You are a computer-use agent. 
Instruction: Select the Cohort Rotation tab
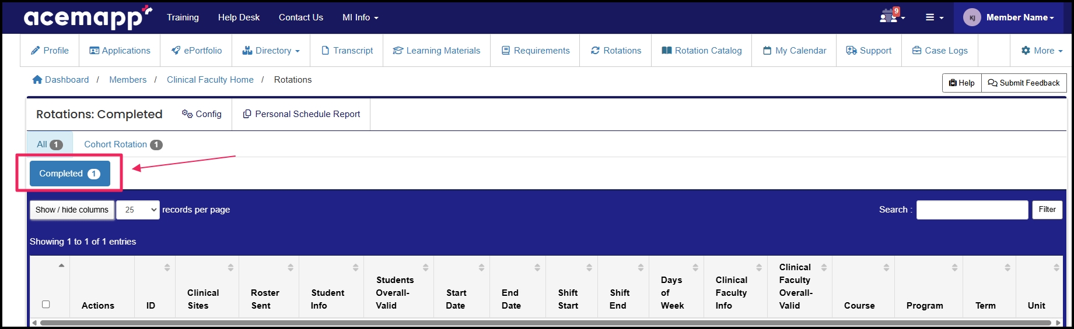click(123, 144)
